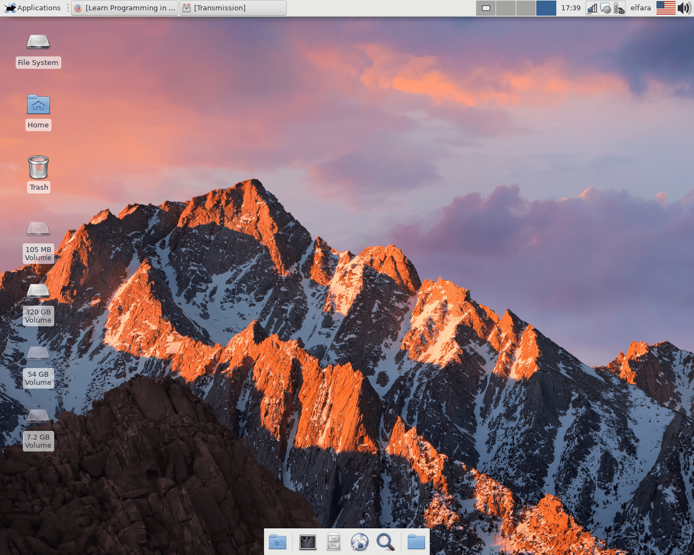
Task: Select the 7.2 GB Volume drive icon
Action: click(38, 416)
